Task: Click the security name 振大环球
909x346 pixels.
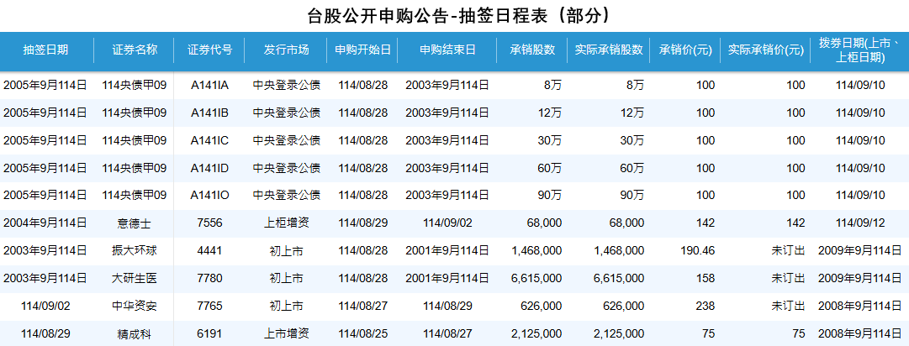Action: point(135,251)
